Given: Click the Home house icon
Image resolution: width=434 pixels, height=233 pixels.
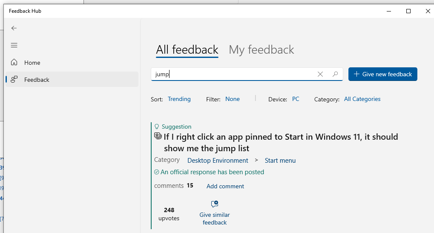Looking at the screenshot, I should (x=14, y=62).
